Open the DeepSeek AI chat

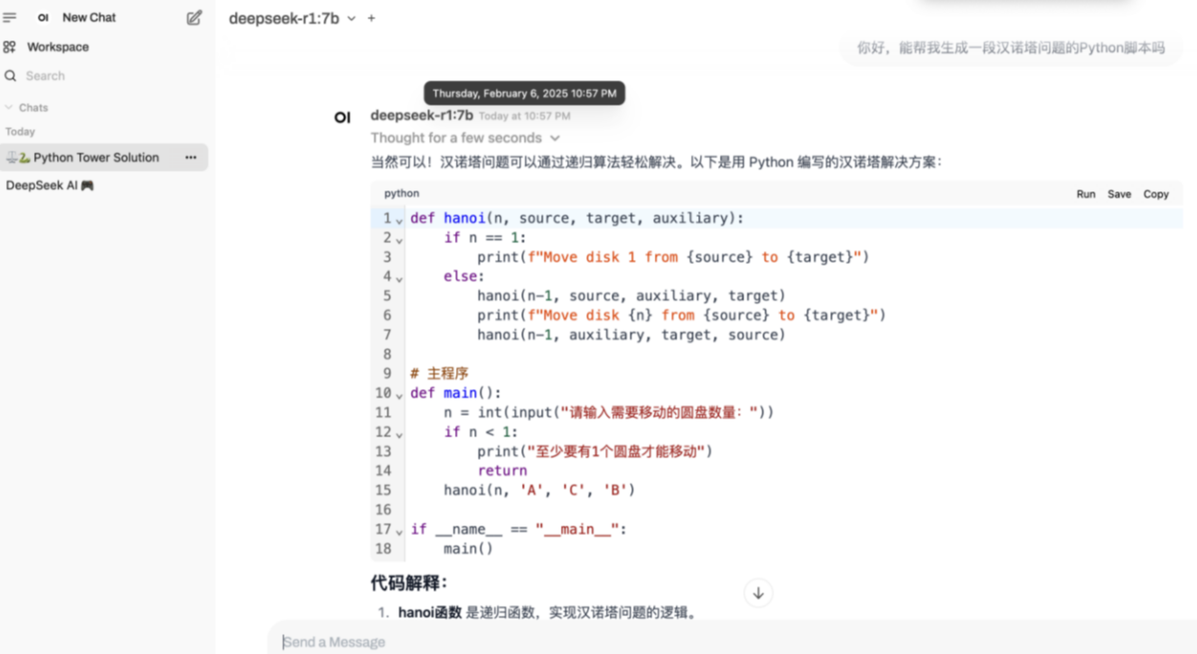click(50, 185)
